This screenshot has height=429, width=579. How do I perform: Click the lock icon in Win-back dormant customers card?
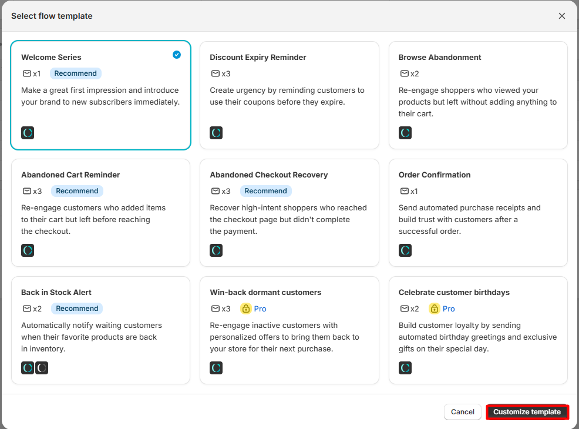coord(246,309)
